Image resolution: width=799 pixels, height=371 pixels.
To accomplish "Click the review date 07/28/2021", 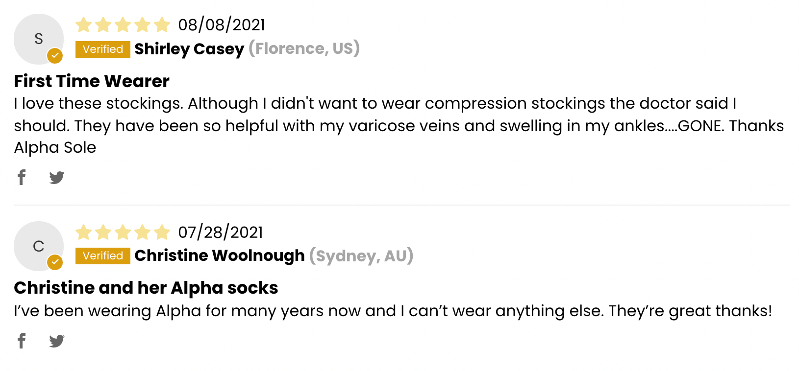I will coord(221,232).
